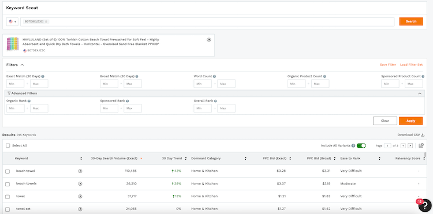Open the help chat bubble with 12 badge
433x214 pixels.
(425, 205)
